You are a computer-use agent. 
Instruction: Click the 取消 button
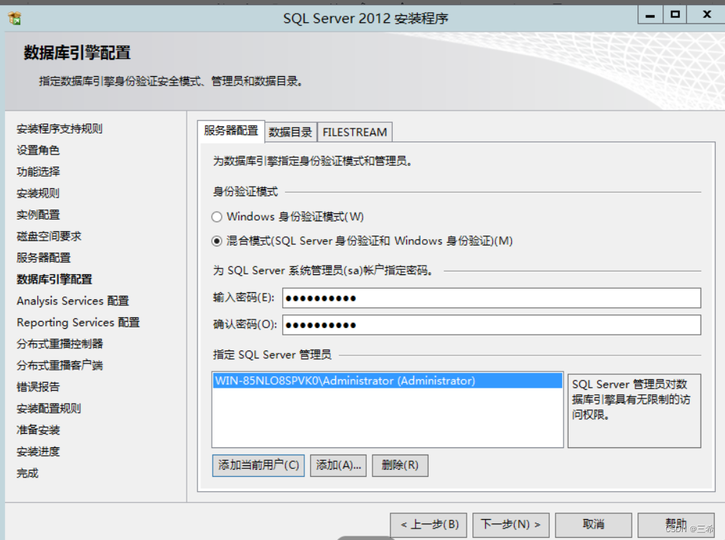(x=593, y=524)
